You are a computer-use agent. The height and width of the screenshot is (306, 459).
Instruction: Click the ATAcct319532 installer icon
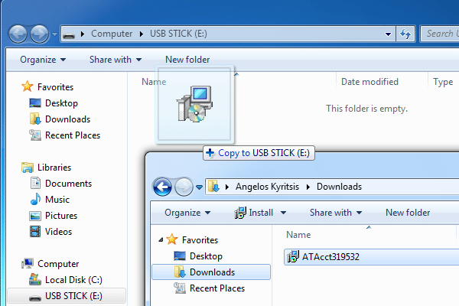[x=293, y=256]
